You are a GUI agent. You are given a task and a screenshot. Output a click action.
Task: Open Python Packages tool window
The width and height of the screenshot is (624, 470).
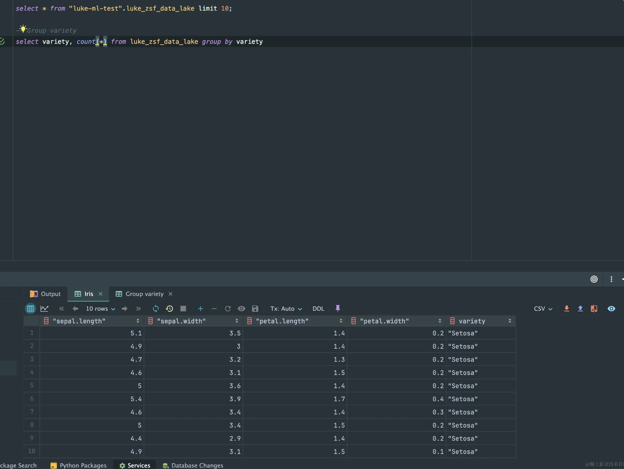tap(78, 465)
